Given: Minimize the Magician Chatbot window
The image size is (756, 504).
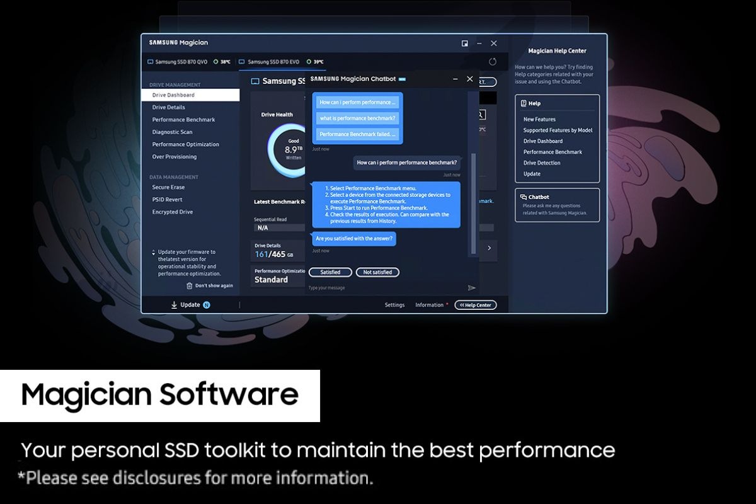Looking at the screenshot, I should tap(454, 79).
